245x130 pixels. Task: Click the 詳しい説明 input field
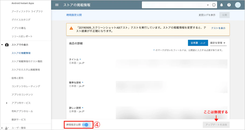[x=171, y=113]
